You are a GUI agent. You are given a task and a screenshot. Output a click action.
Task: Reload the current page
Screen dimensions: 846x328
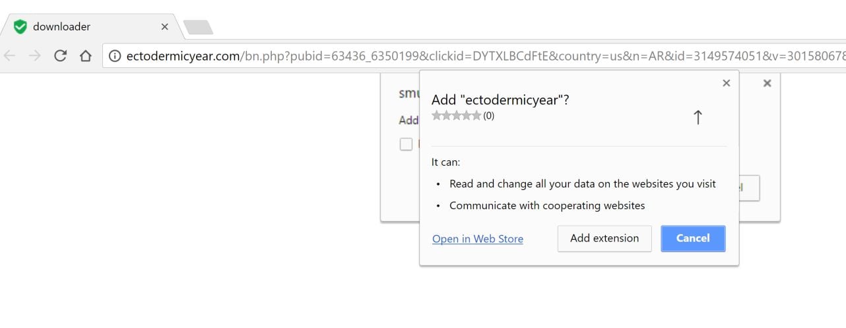[60, 56]
